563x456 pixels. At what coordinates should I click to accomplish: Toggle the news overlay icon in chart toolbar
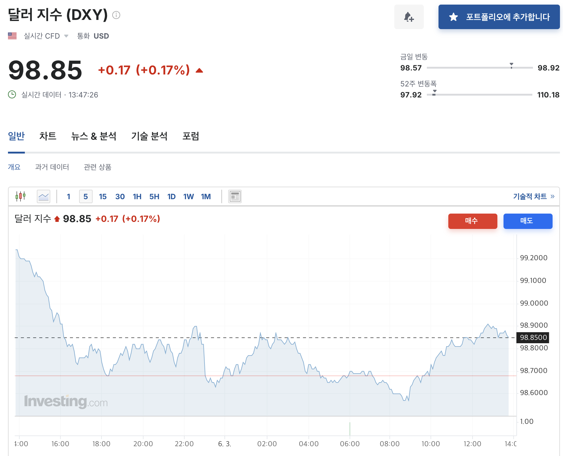click(x=235, y=196)
